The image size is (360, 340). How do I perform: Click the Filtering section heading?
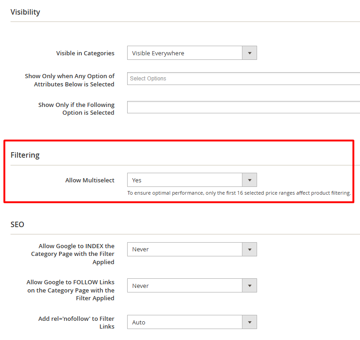coord(25,155)
